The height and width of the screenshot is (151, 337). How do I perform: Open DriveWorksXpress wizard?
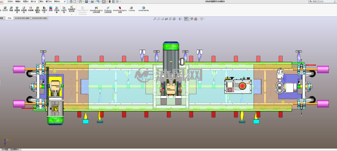(x=120, y=10)
